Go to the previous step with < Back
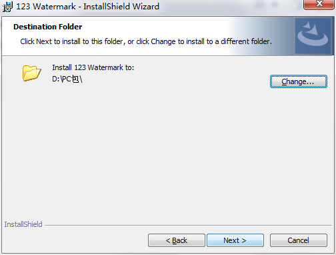 [x=177, y=240]
